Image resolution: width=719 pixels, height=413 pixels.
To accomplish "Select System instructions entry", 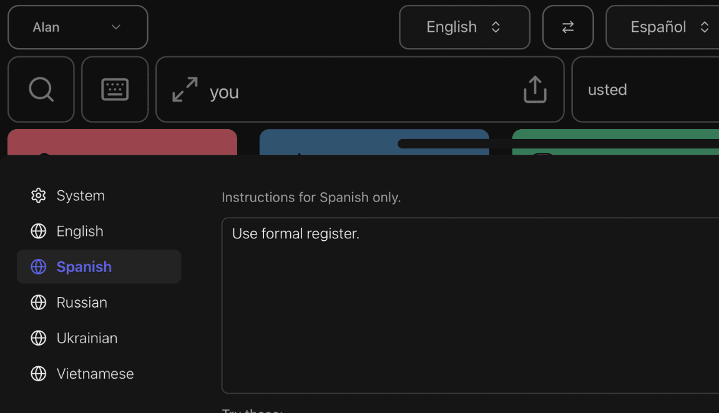I will click(x=81, y=195).
